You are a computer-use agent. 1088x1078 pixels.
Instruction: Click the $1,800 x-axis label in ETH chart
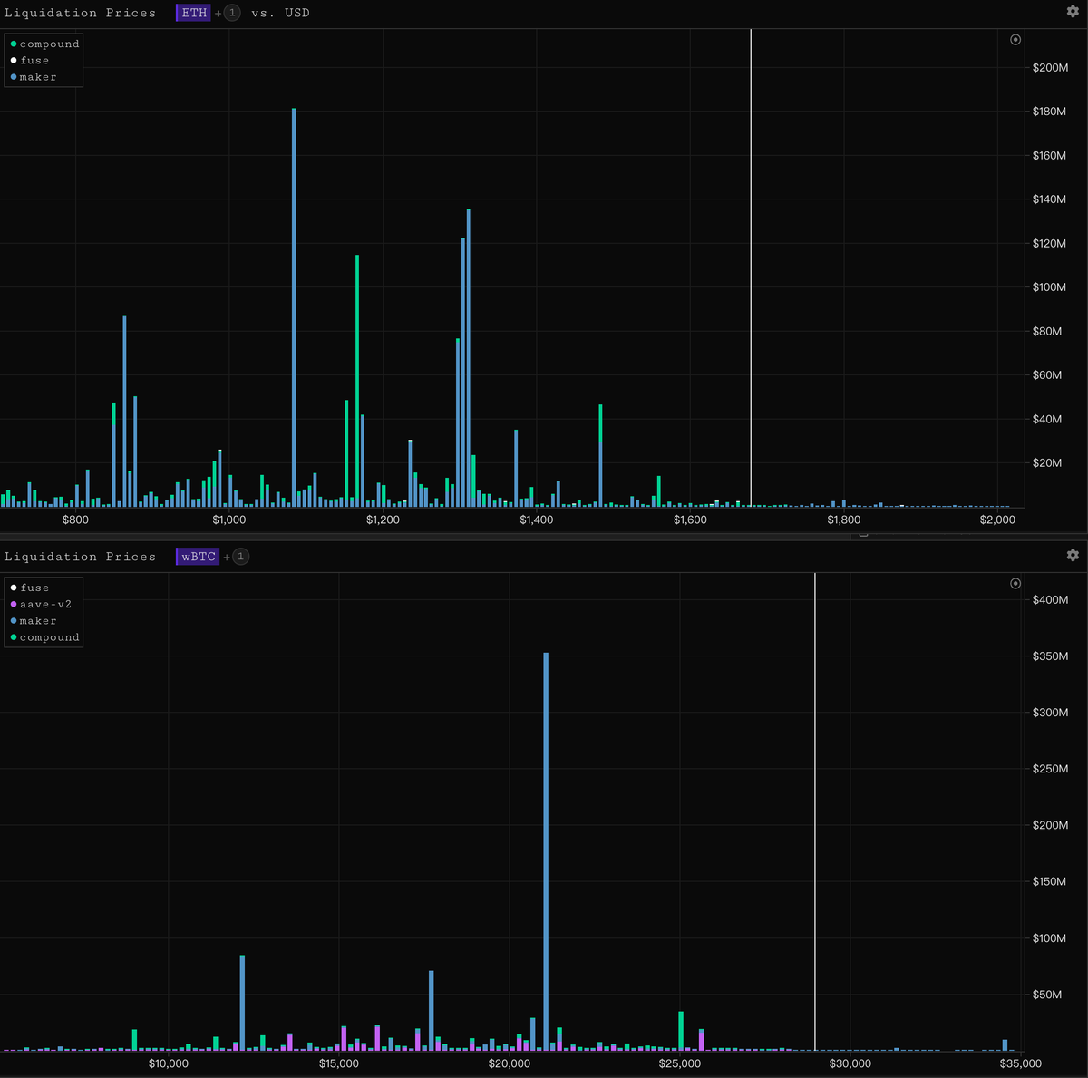click(x=844, y=520)
